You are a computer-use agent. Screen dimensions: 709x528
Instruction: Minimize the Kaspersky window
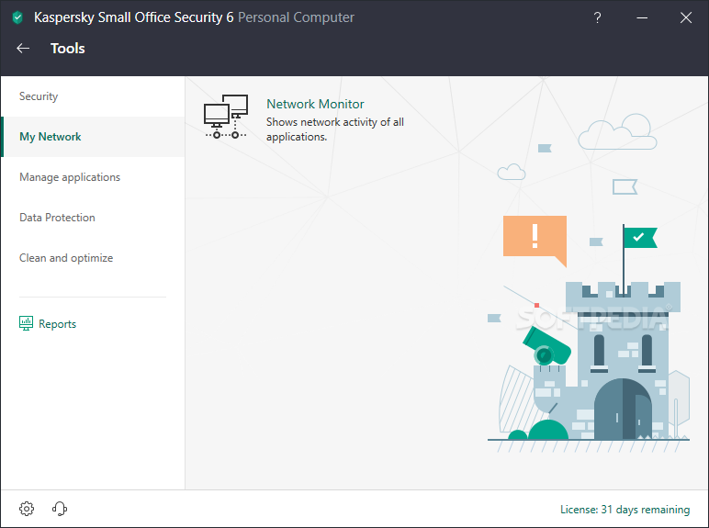[x=642, y=17]
